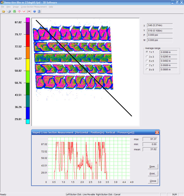Click the Y coordinate field

pyautogui.click(x=160, y=31)
